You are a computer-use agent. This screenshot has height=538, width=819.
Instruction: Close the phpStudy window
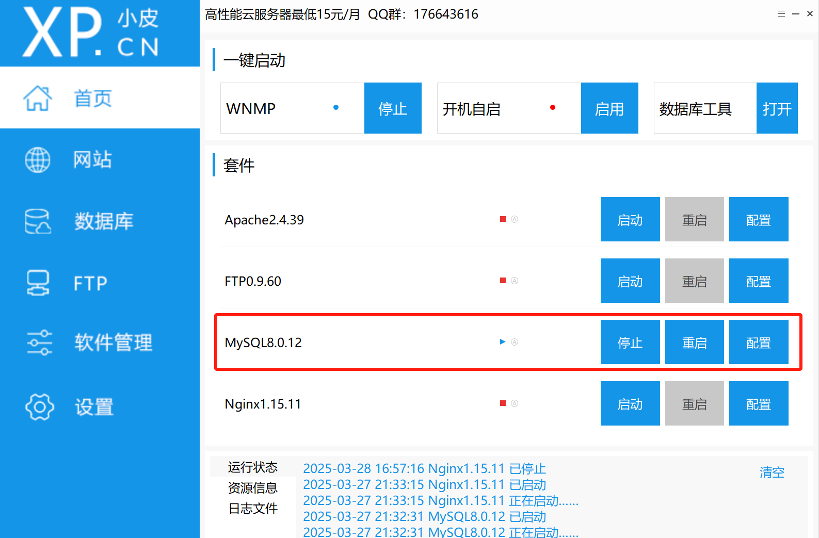[810, 14]
